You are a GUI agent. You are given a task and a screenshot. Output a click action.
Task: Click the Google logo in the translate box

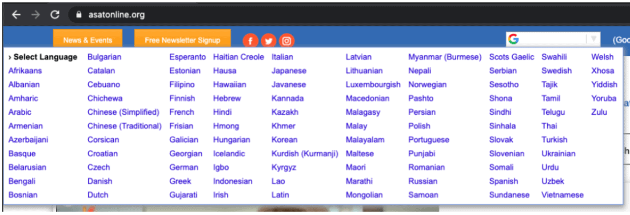pyautogui.click(x=513, y=39)
